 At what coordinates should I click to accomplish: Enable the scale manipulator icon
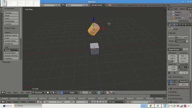click(x=67, y=93)
